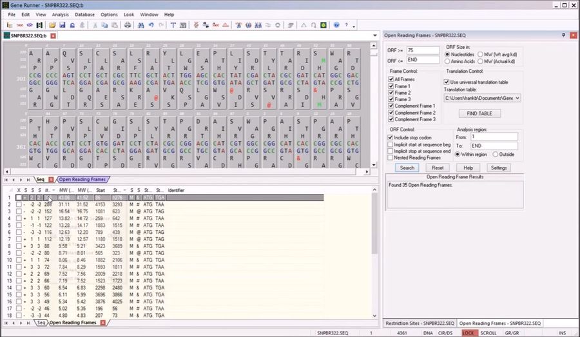The image size is (580, 337).
Task: Uncheck the All Frames checkbox
Action: click(389, 79)
